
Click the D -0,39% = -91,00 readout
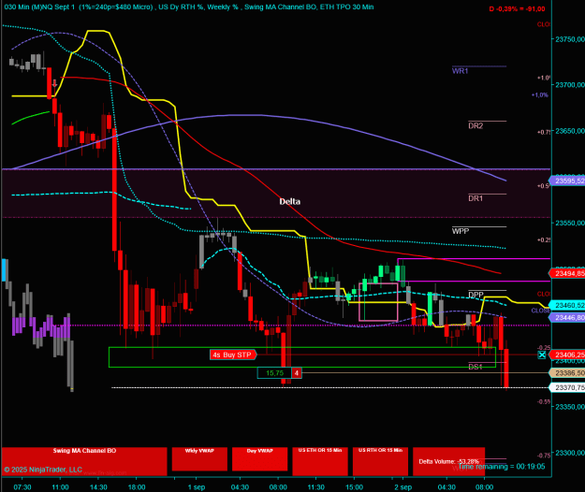pos(517,9)
